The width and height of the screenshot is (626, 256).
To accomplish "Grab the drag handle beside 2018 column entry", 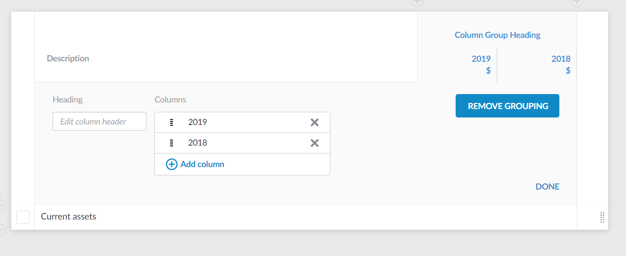I will pyautogui.click(x=172, y=143).
